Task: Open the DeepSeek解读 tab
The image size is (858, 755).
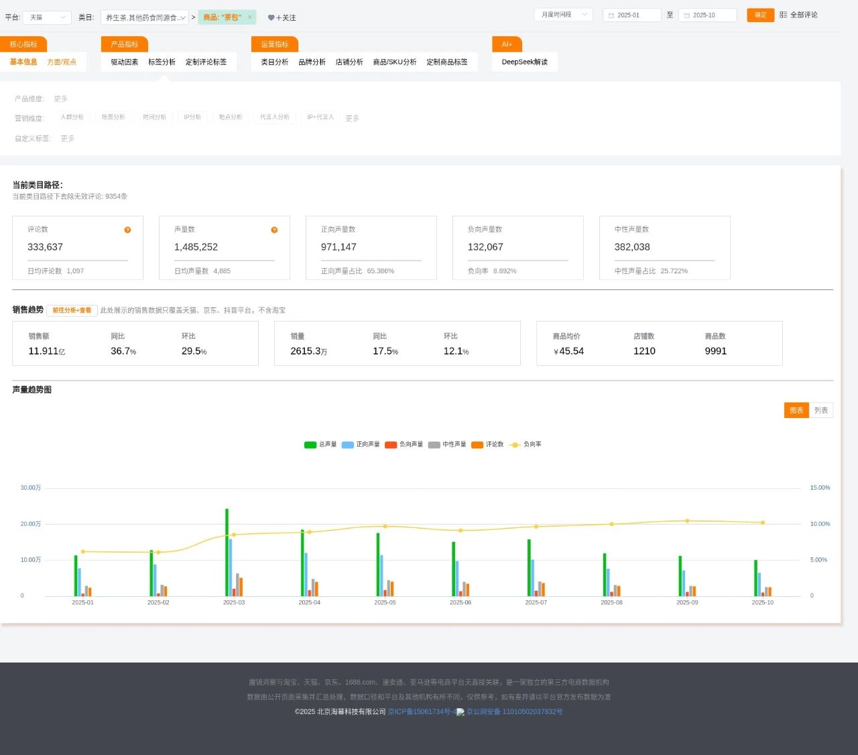Action: tap(524, 62)
